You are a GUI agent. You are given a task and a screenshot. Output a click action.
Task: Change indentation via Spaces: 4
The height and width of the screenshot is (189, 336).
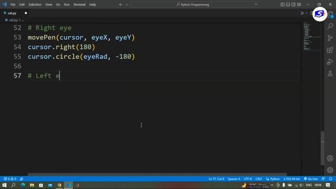(234, 178)
